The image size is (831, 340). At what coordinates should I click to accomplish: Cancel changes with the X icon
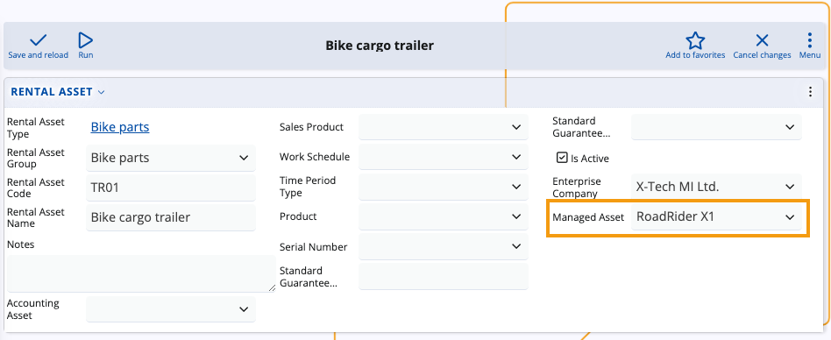(762, 40)
